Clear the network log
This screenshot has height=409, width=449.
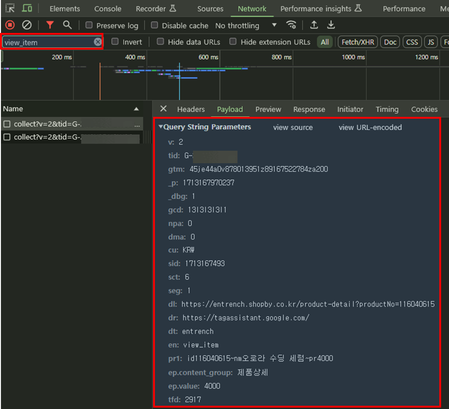point(27,25)
